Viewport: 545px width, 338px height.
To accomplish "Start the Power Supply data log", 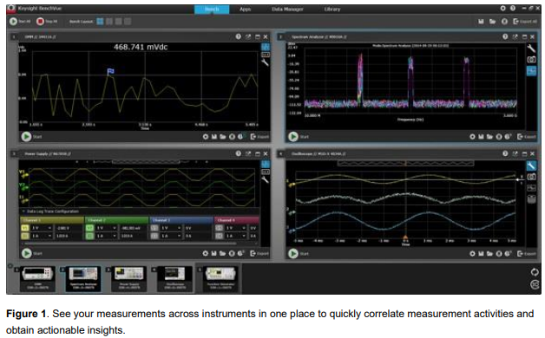I will [x=26, y=253].
